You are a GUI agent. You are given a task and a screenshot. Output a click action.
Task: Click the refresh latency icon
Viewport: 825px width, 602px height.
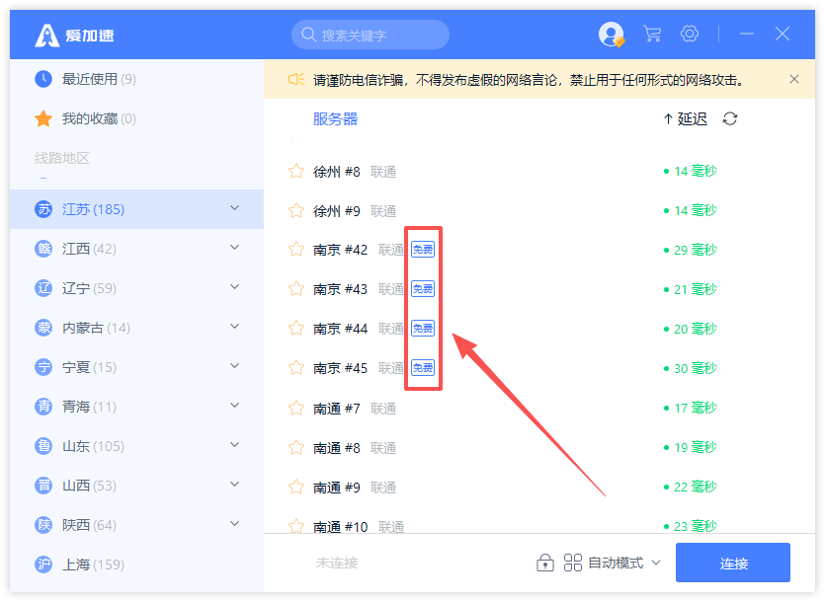pos(730,119)
